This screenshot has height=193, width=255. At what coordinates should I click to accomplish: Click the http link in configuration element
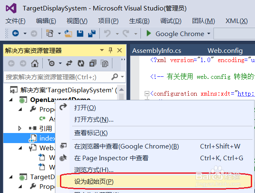[246, 94]
